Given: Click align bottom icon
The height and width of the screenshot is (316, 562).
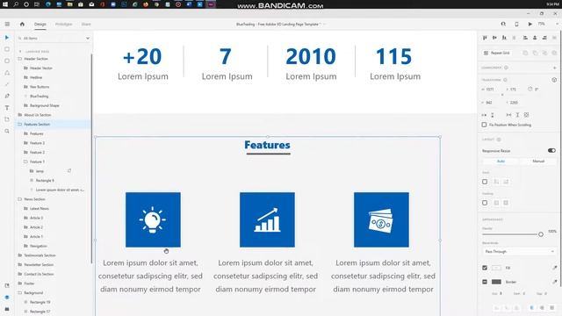Looking at the screenshot, I should (x=504, y=38).
